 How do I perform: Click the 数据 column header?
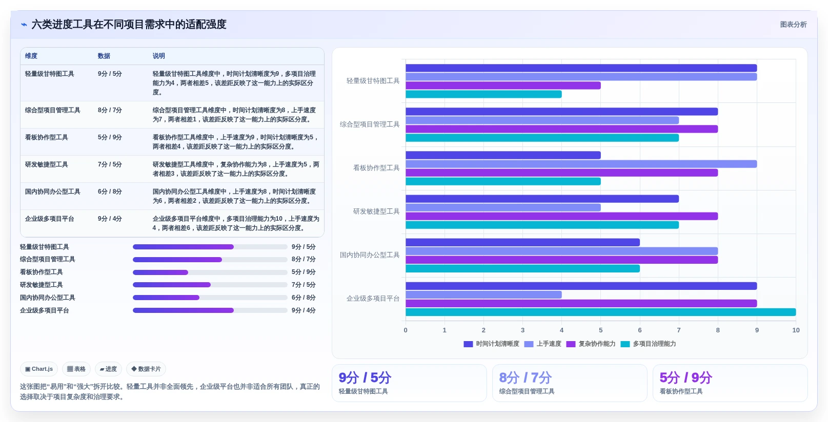[104, 56]
